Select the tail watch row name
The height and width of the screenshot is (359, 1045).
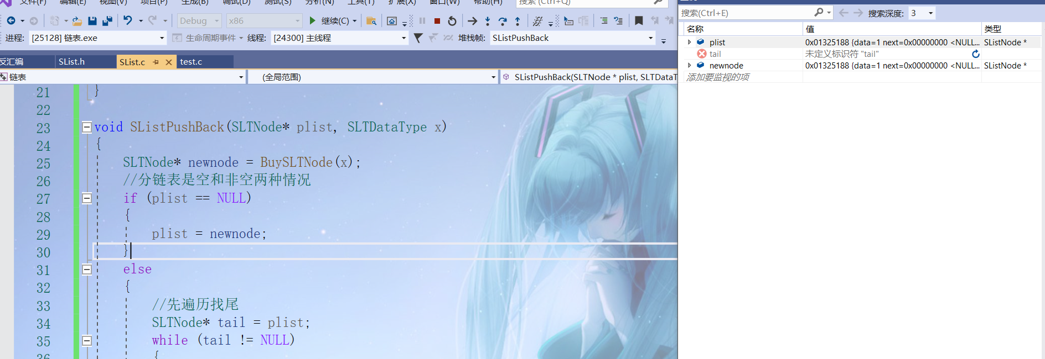[x=715, y=54]
